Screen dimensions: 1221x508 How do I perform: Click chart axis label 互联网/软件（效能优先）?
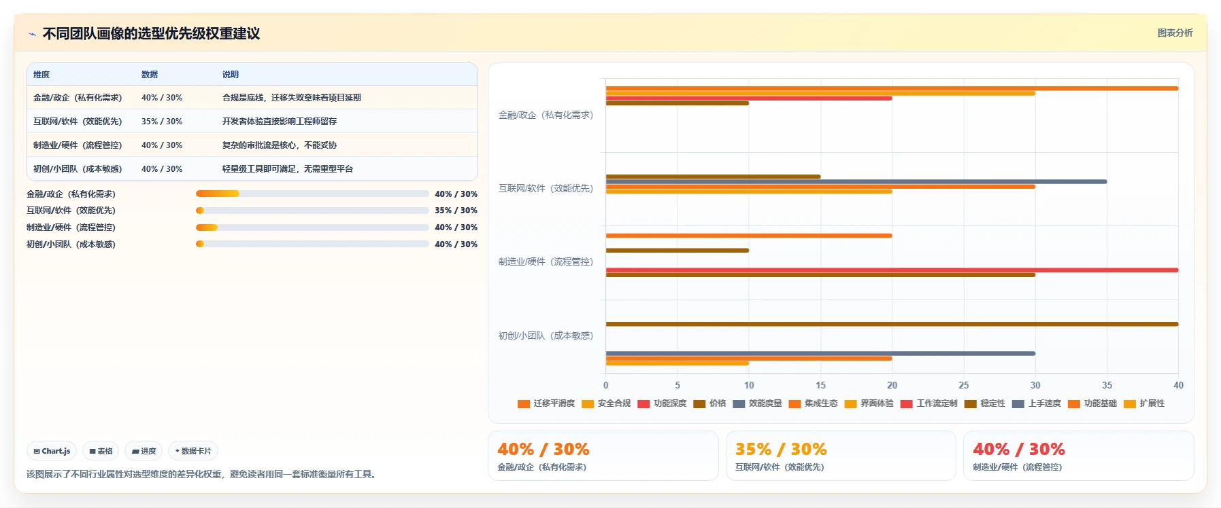pos(546,189)
